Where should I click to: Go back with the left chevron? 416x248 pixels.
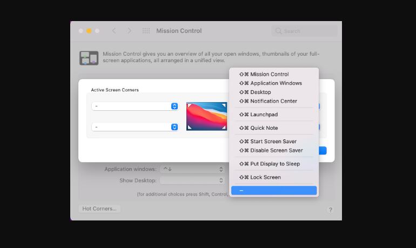pyautogui.click(x=114, y=31)
